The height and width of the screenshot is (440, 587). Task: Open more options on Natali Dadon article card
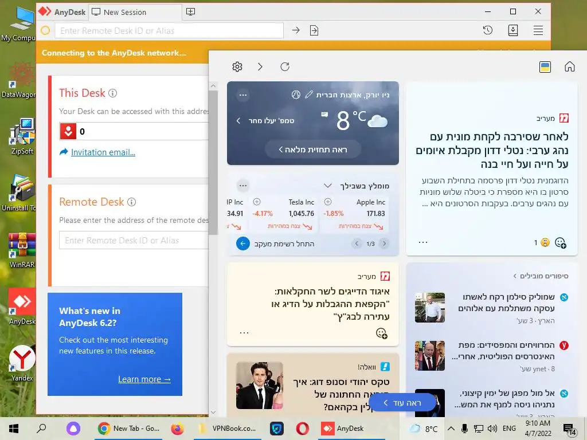pyautogui.click(x=423, y=242)
